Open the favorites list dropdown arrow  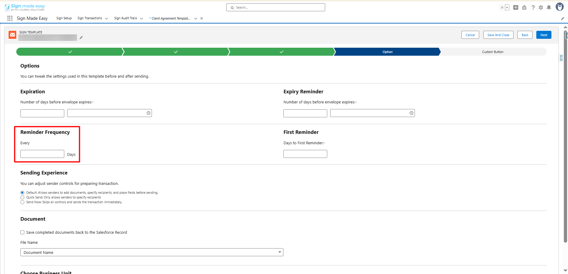[x=507, y=7]
